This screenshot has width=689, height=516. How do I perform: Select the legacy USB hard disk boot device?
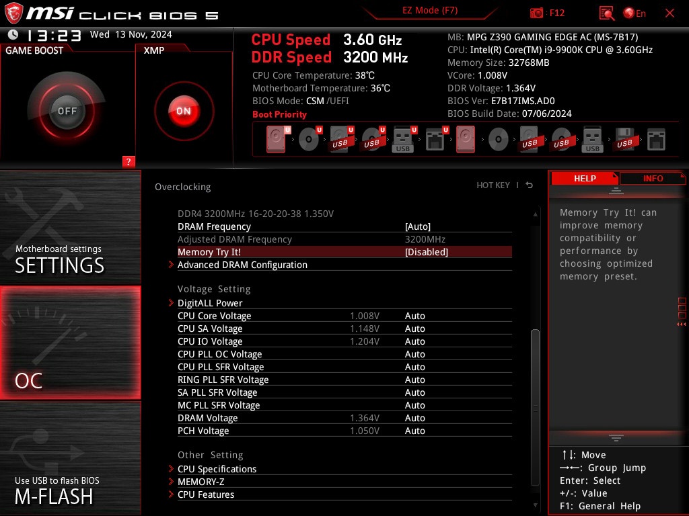click(x=530, y=139)
